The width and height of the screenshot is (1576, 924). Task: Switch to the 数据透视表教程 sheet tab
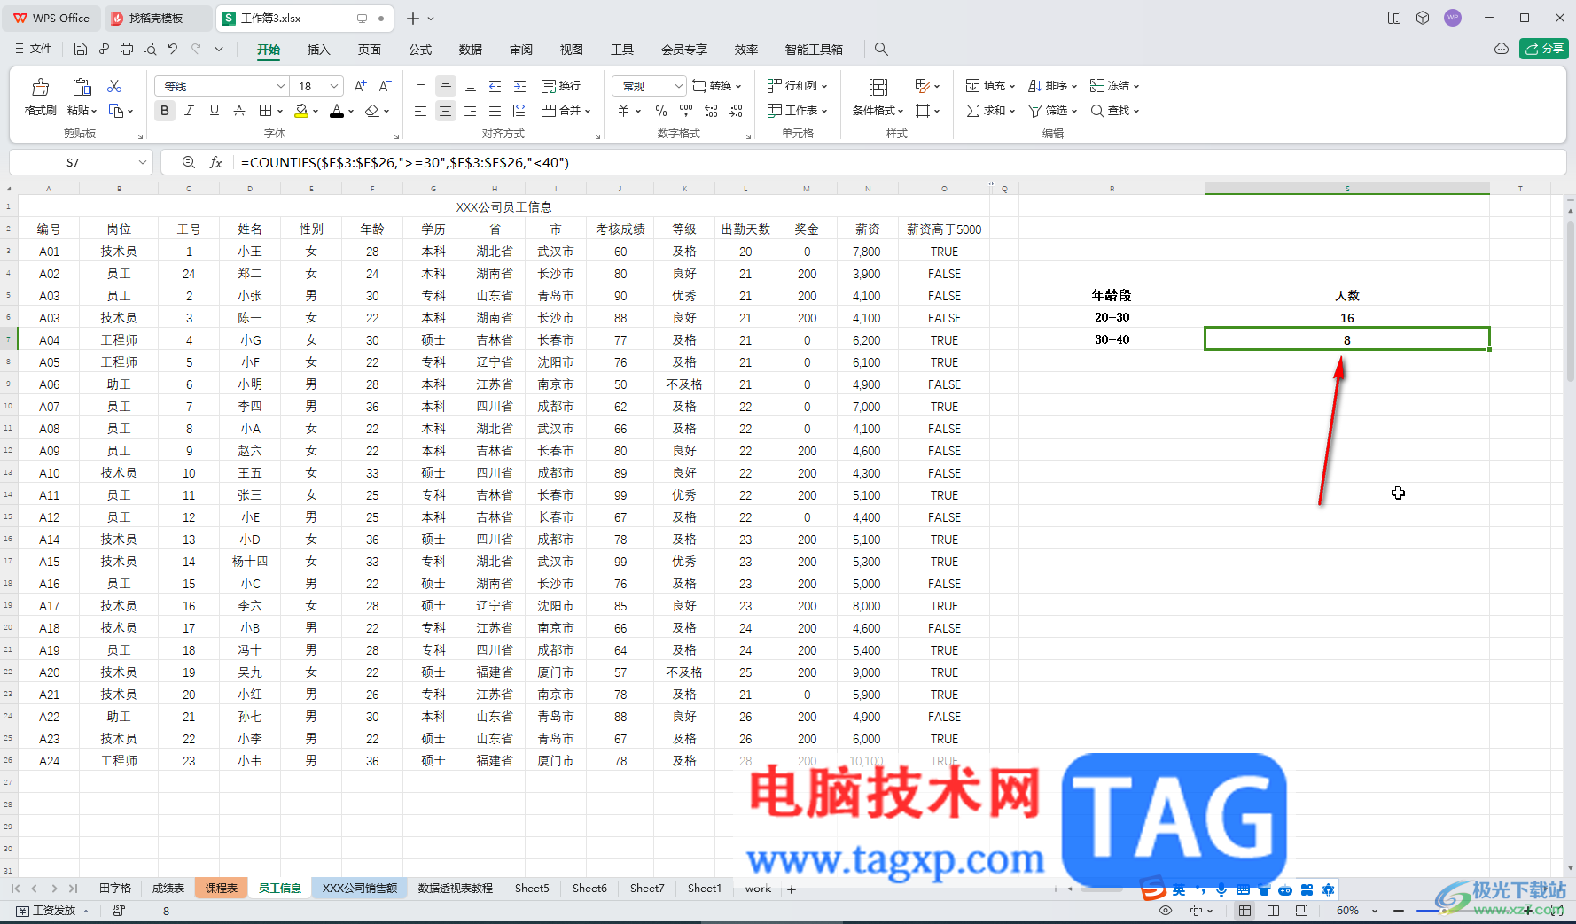coord(455,888)
